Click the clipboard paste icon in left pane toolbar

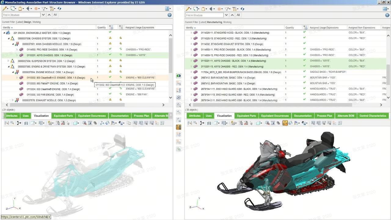[x=20, y=9]
